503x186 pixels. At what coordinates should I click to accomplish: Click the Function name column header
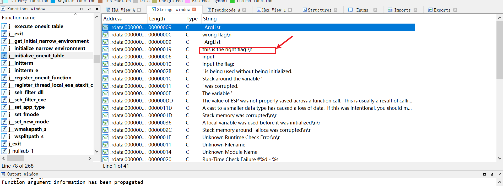47,18
